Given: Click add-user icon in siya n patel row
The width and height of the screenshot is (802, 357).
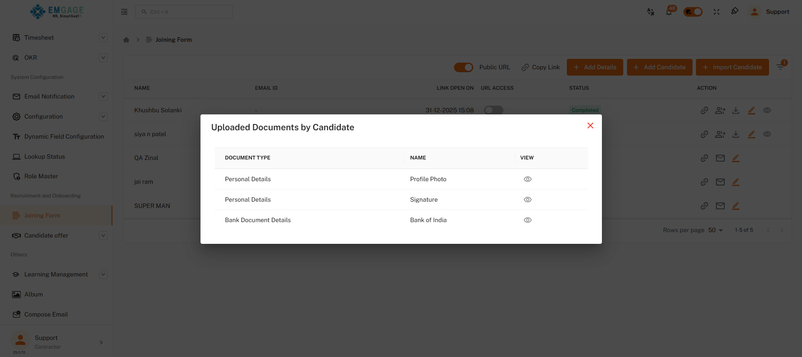Looking at the screenshot, I should (x=720, y=134).
